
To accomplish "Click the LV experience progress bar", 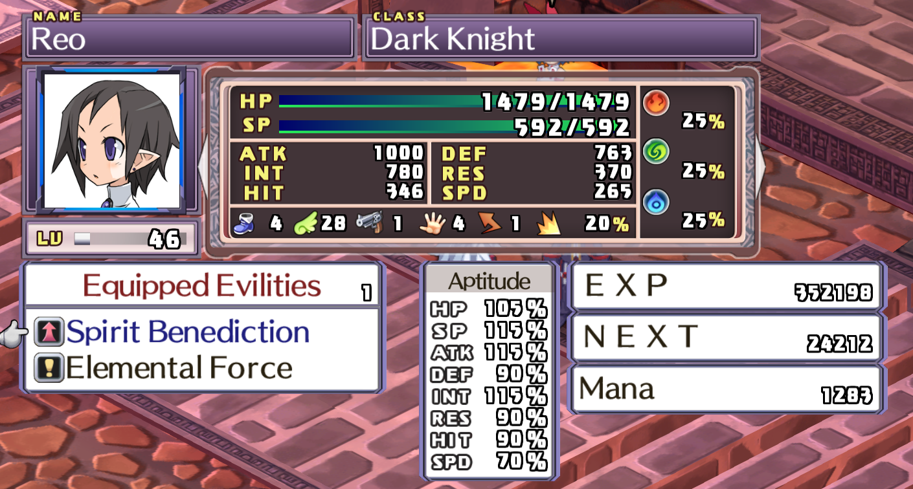I will 130,239.
